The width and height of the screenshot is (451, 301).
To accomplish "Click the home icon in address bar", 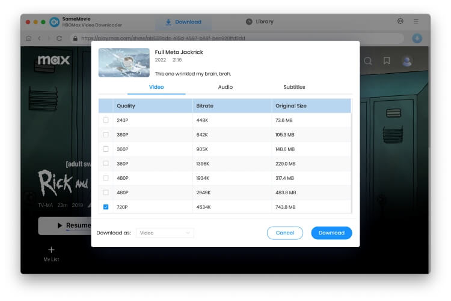I will coord(28,38).
